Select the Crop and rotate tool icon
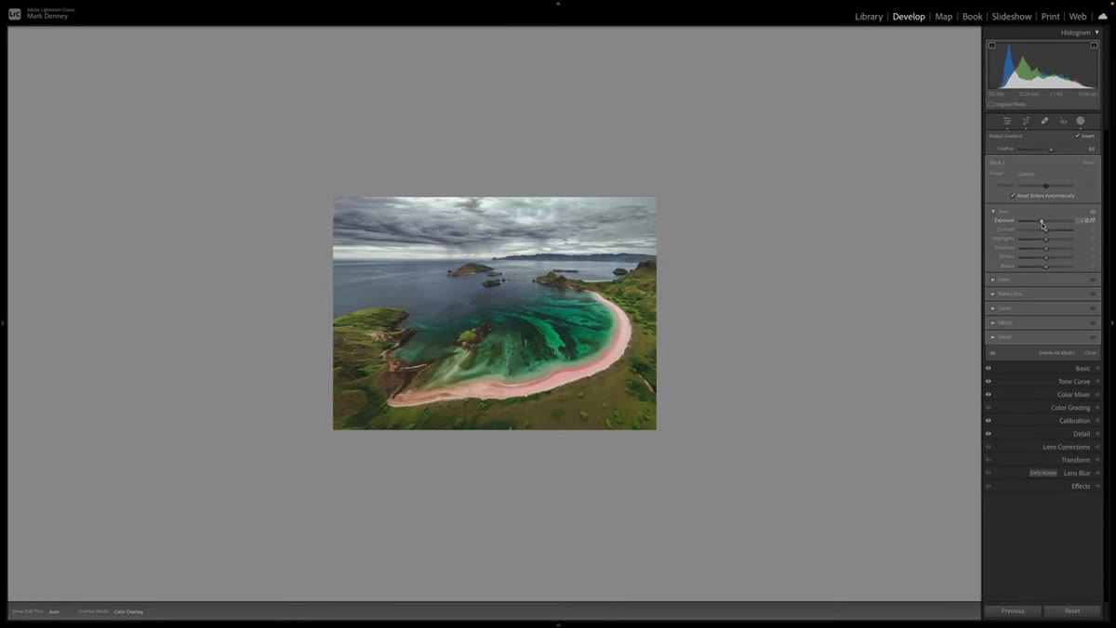This screenshot has width=1116, height=628. [1026, 121]
